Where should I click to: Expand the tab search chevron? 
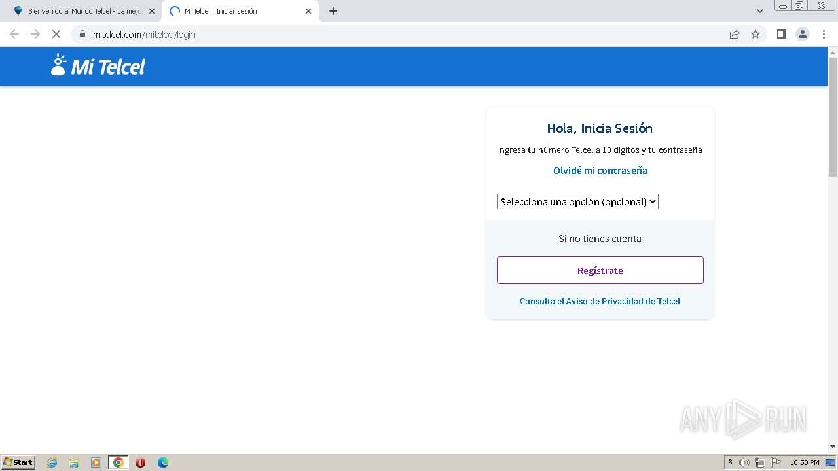tap(760, 11)
